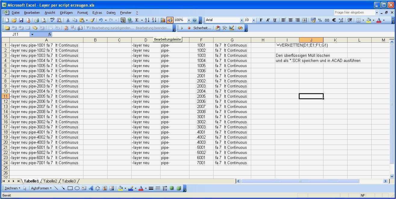Switch to the Tabelle2 sheet tab

pos(50,181)
